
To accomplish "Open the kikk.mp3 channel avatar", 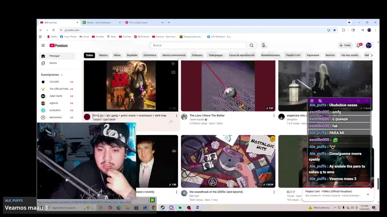I will (x=184, y=193).
